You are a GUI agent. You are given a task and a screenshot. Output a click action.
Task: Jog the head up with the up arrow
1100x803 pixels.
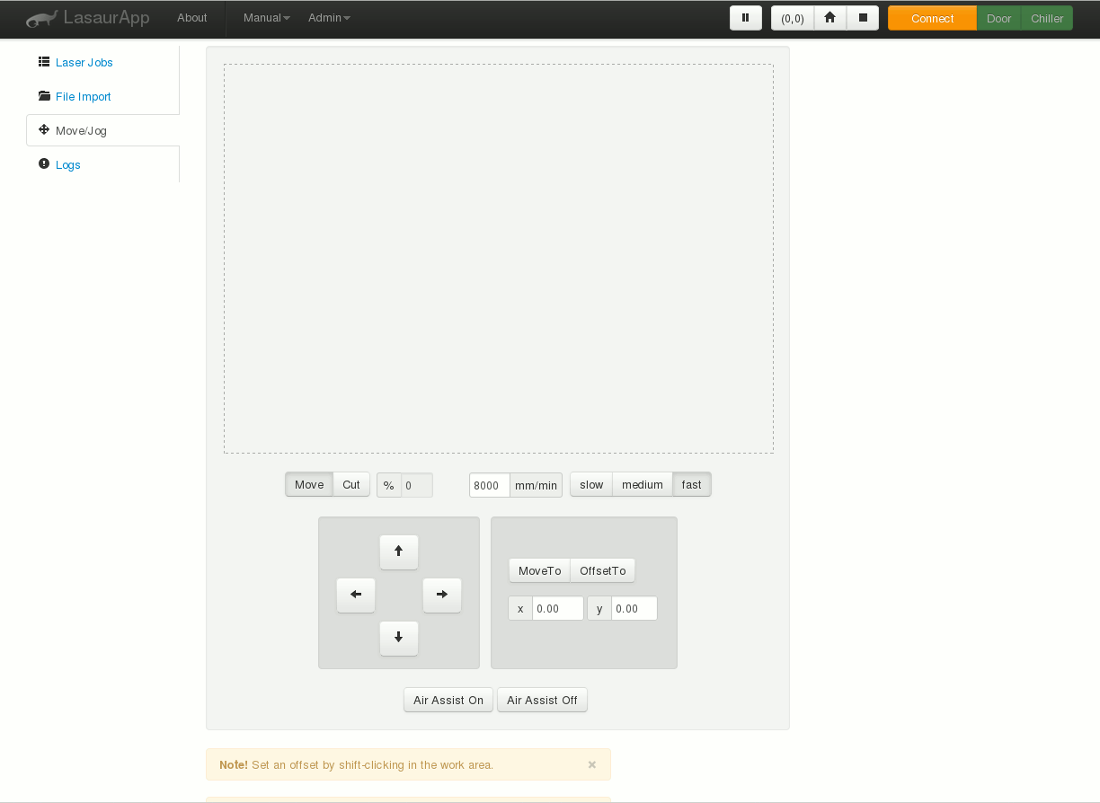tap(399, 552)
